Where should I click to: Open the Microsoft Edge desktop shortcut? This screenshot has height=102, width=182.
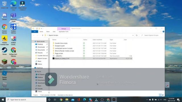click(x=13, y=5)
